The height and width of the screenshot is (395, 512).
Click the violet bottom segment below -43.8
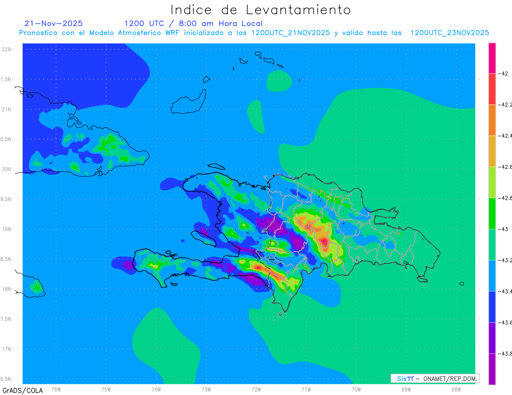492,369
